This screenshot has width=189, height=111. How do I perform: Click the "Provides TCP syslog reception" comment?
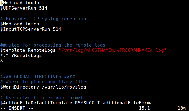coord(46,19)
